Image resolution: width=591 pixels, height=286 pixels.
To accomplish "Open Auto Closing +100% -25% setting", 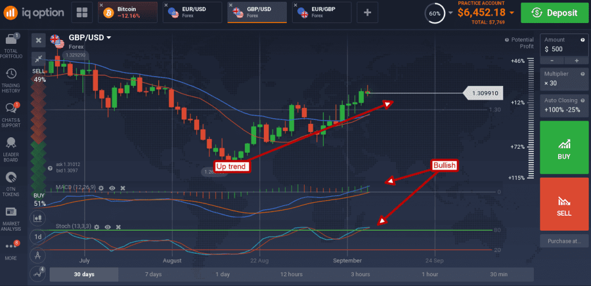I will coord(564,105).
